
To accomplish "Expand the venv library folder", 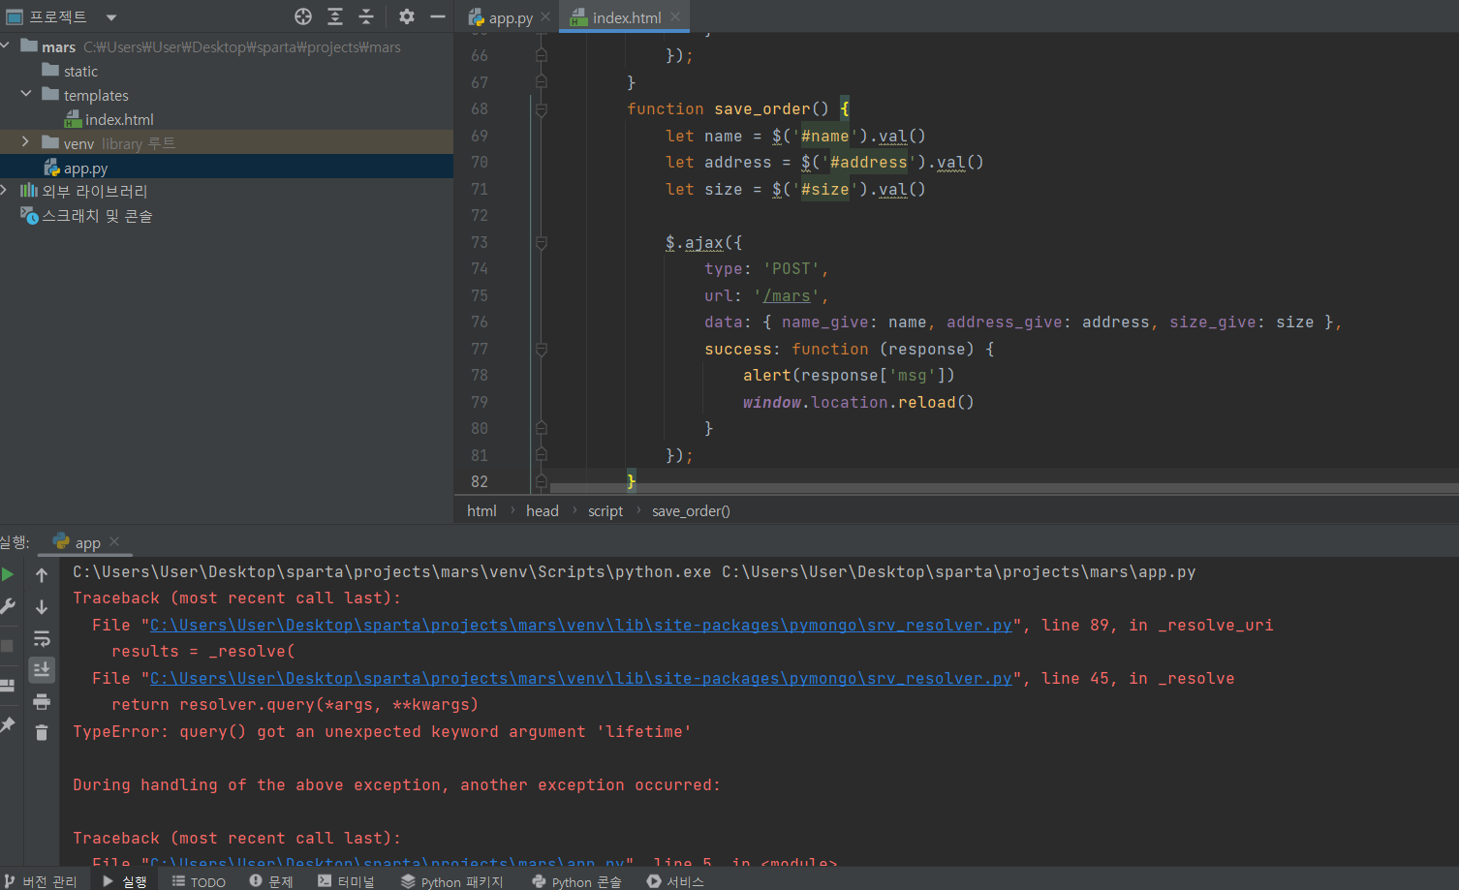I will click(26, 141).
